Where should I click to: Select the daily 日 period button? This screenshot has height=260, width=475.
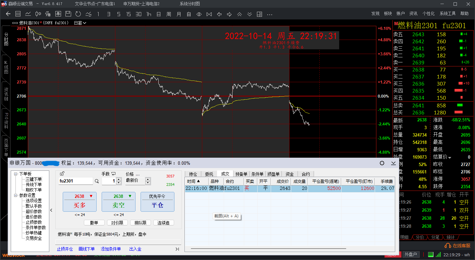159,14
